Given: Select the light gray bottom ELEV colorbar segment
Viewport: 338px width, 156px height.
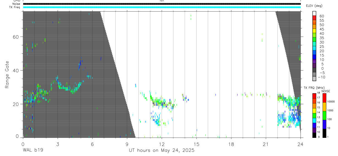Looking at the screenshot, I should [x=314, y=79].
